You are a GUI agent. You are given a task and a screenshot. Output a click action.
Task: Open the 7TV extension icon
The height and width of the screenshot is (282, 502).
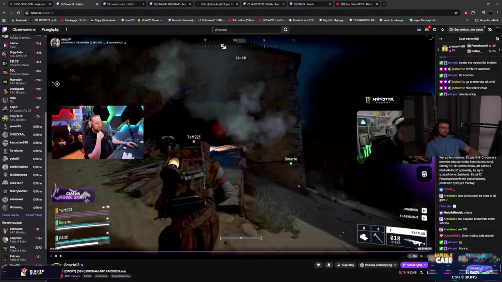coord(490,29)
